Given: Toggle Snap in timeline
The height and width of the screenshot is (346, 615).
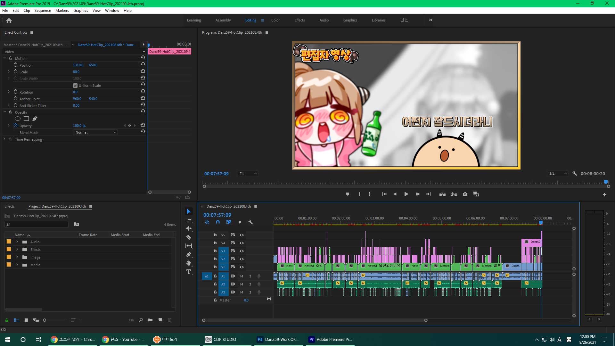Looking at the screenshot, I should click(218, 222).
